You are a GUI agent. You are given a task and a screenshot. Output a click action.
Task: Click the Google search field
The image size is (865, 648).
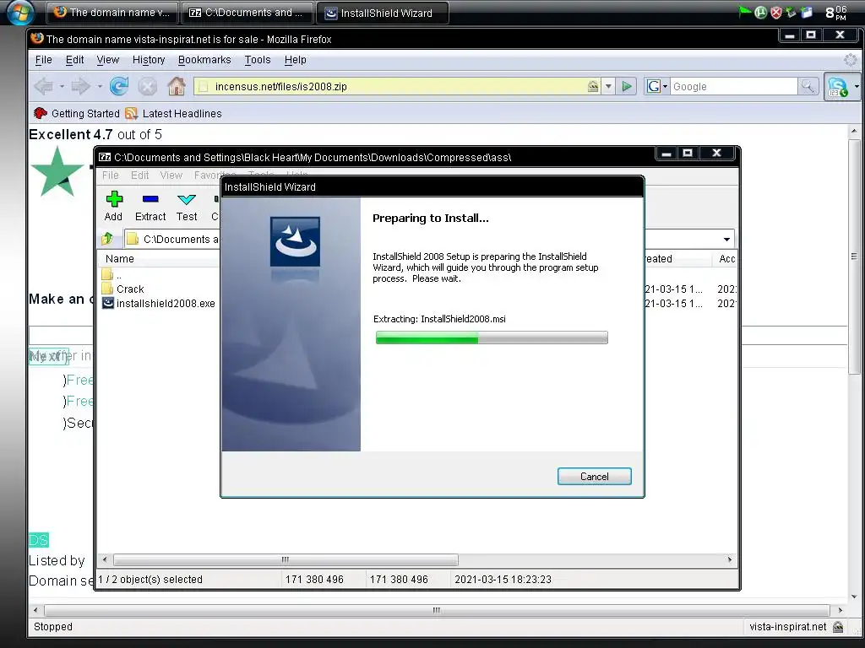coord(734,87)
